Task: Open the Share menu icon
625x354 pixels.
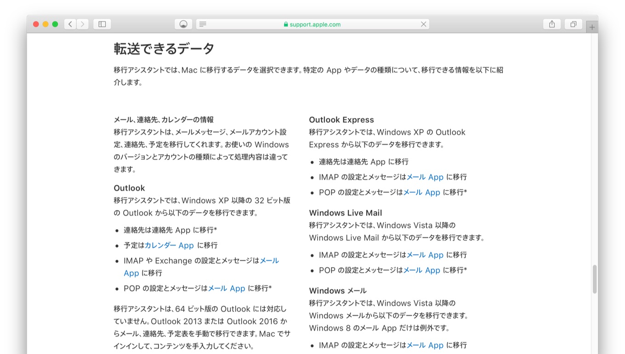Action: 552,24
